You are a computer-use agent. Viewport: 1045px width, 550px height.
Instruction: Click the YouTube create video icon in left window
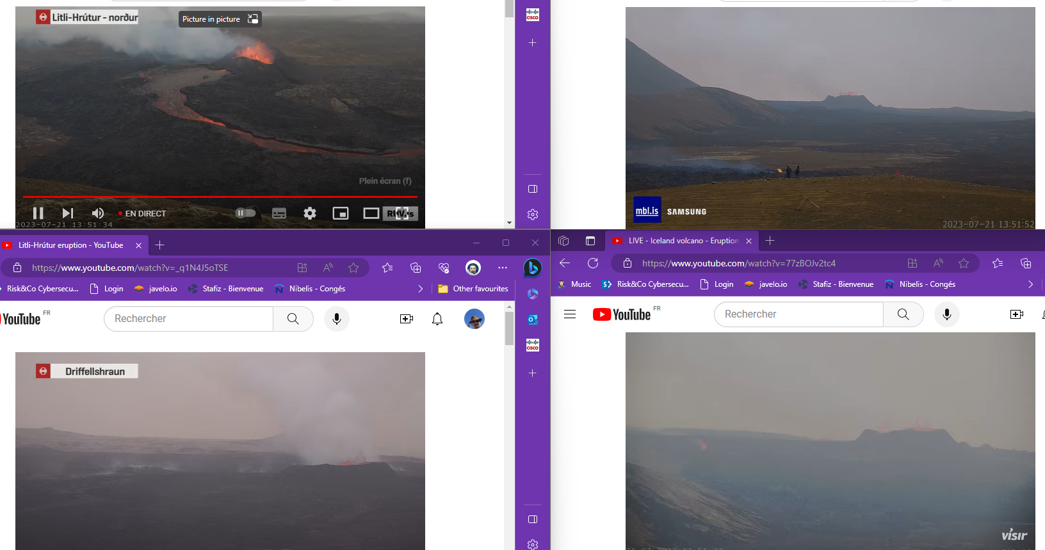(407, 319)
